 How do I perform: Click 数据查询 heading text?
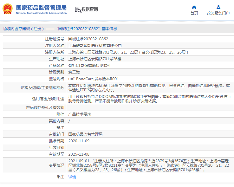click(x=89, y=9)
